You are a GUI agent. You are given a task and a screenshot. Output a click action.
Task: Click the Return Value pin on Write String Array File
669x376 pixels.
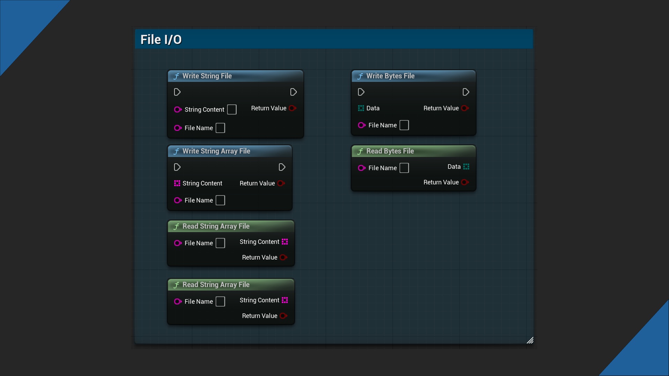[281, 183]
